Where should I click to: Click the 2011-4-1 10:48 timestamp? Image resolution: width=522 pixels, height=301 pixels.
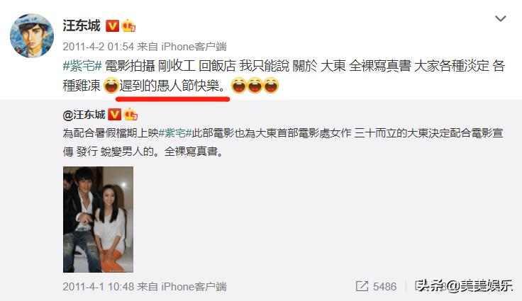tap(98, 287)
